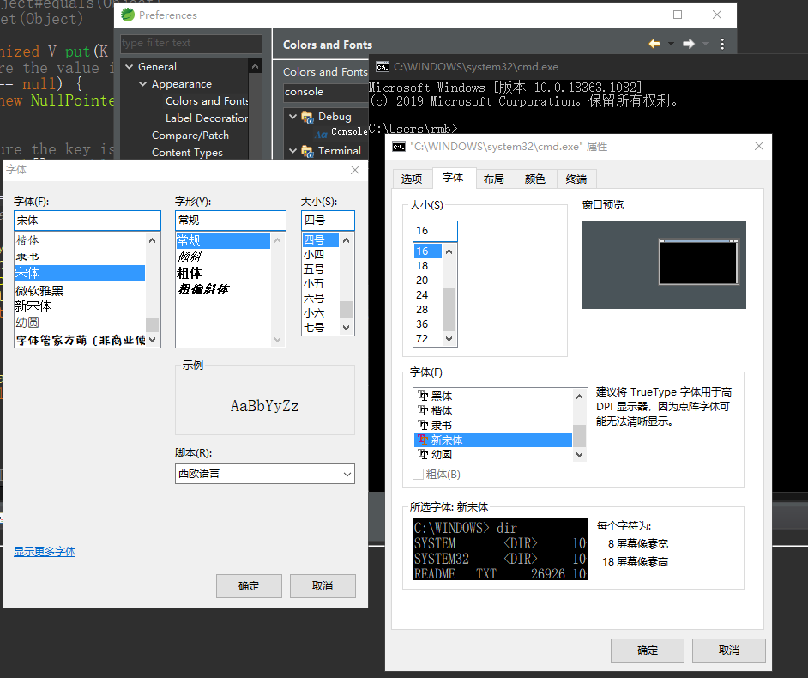Click the Aa font icon beside Console
Screen dimensions: 808x678
pyautogui.click(x=321, y=135)
